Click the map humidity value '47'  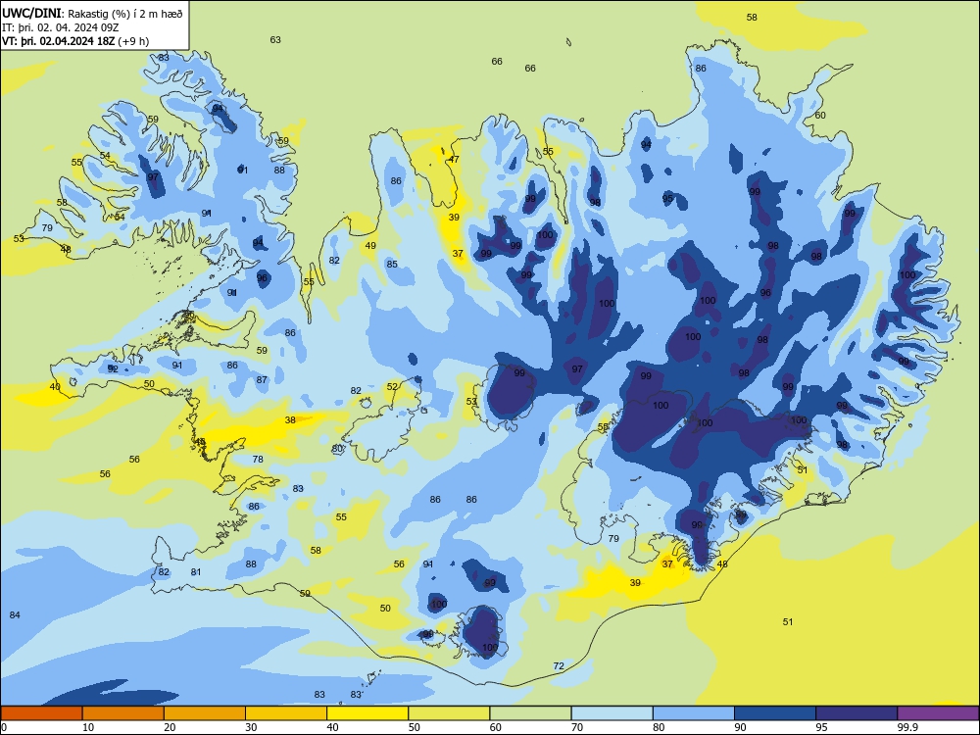tap(455, 160)
